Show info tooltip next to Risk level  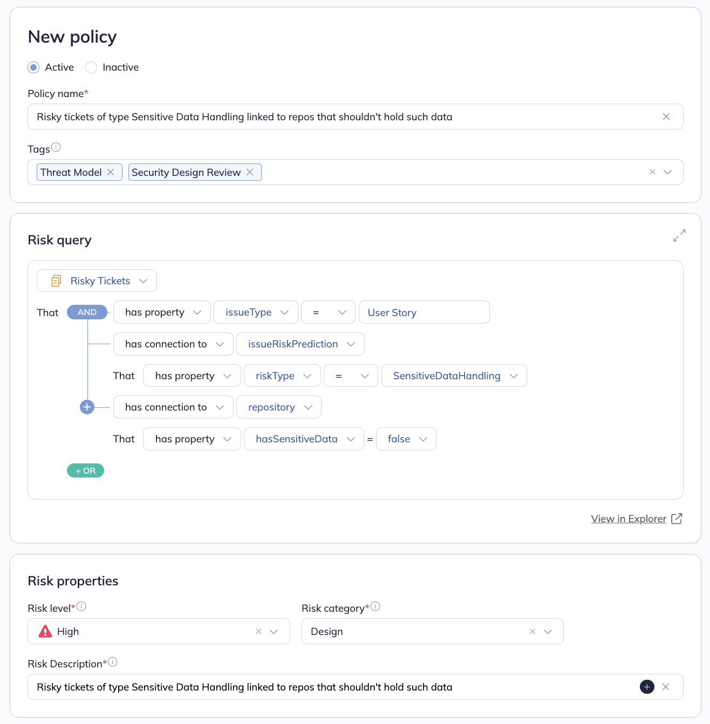[81, 606]
